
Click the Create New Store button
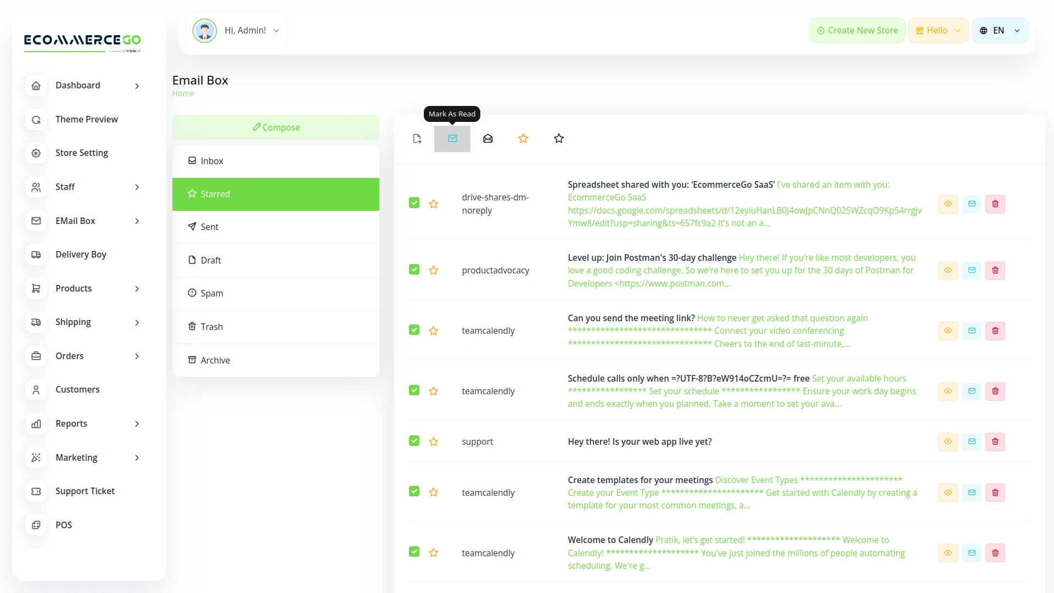coord(857,31)
